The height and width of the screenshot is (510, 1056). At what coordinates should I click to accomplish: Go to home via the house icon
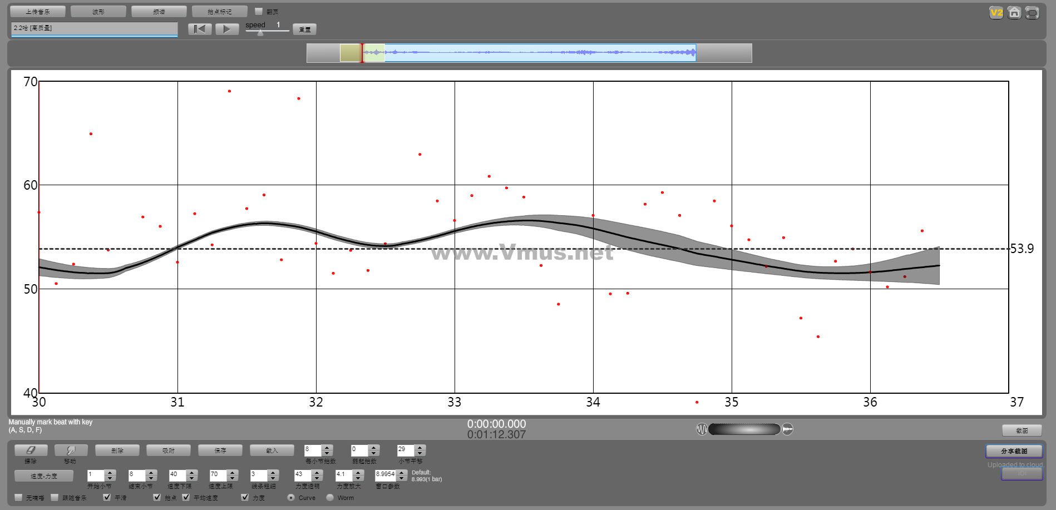(1014, 12)
